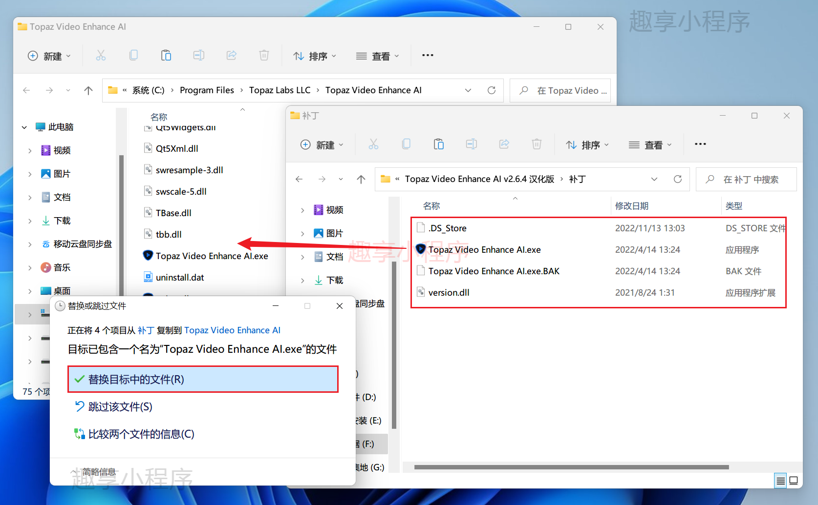The width and height of the screenshot is (818, 505).
Task: Refresh the Topaz Video Enhance AI folder
Action: click(492, 90)
